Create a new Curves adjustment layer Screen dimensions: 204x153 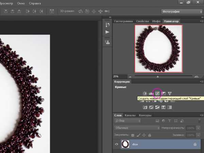pos(157,93)
